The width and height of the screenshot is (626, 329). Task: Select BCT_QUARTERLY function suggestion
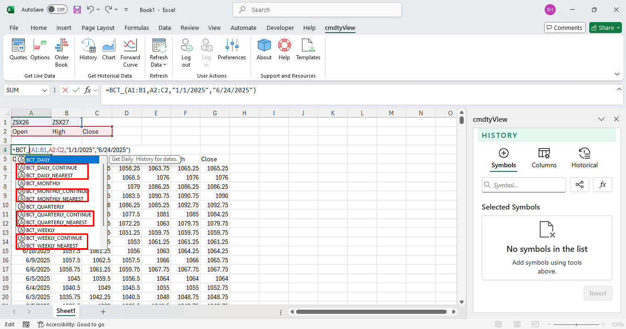click(57, 207)
